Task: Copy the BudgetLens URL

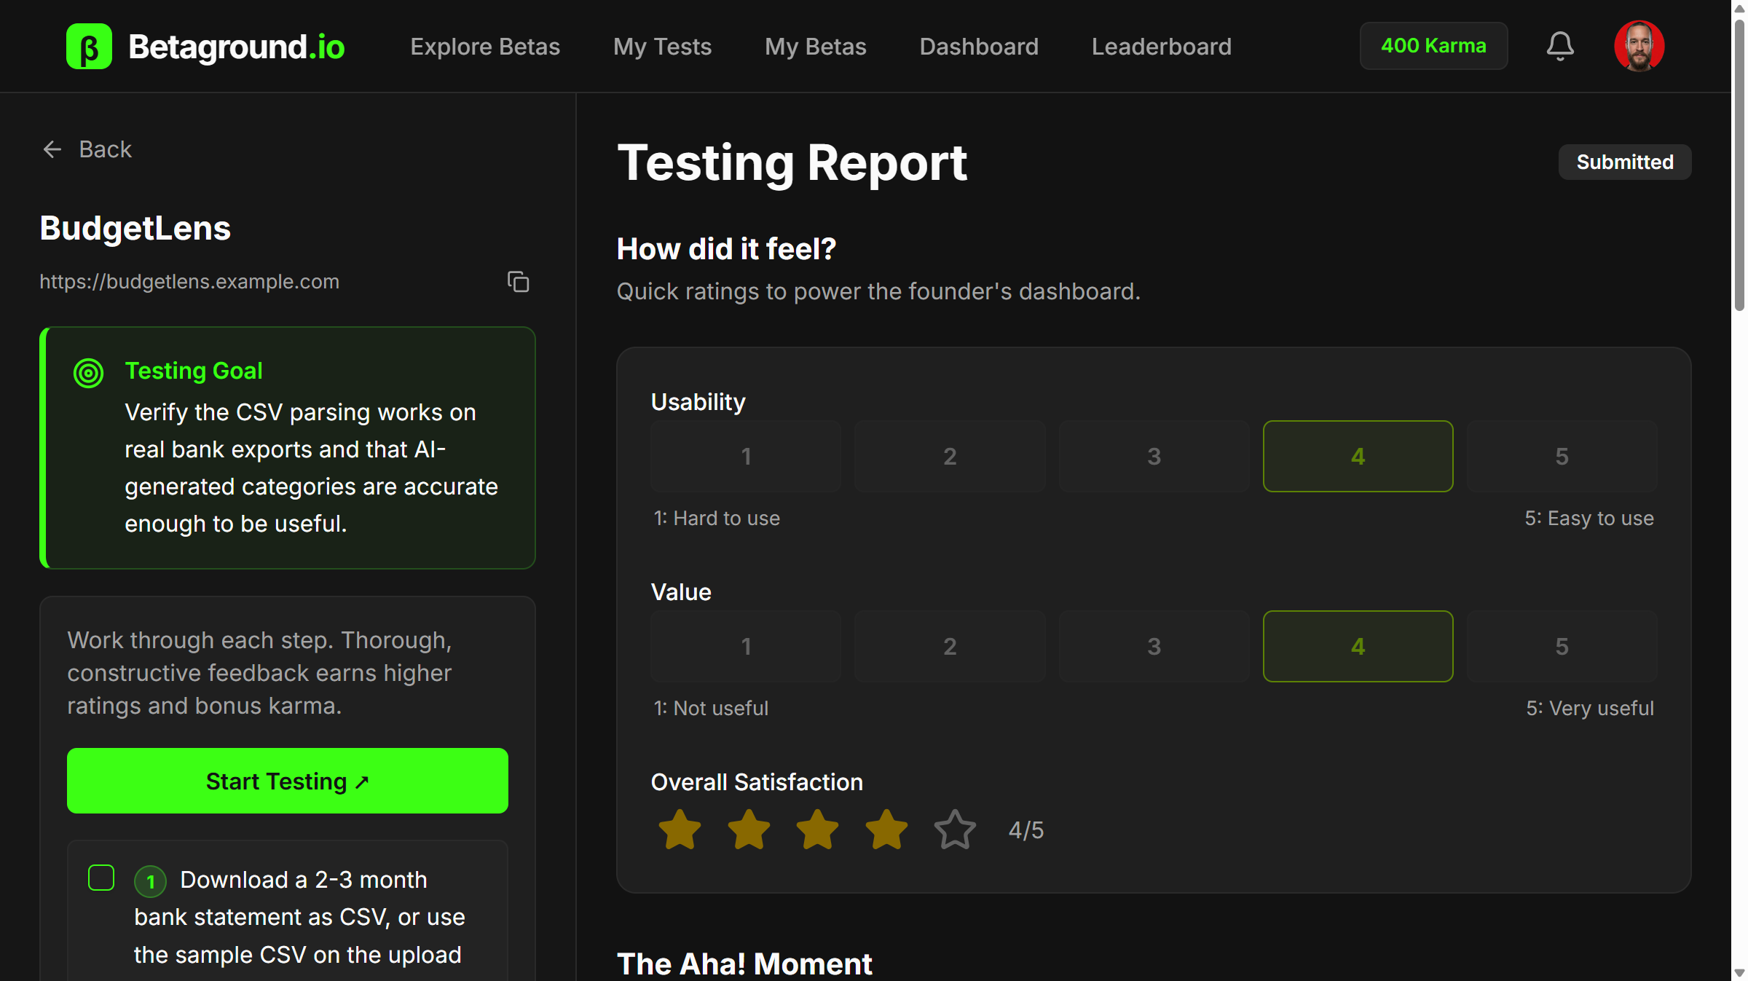Action: coord(518,282)
